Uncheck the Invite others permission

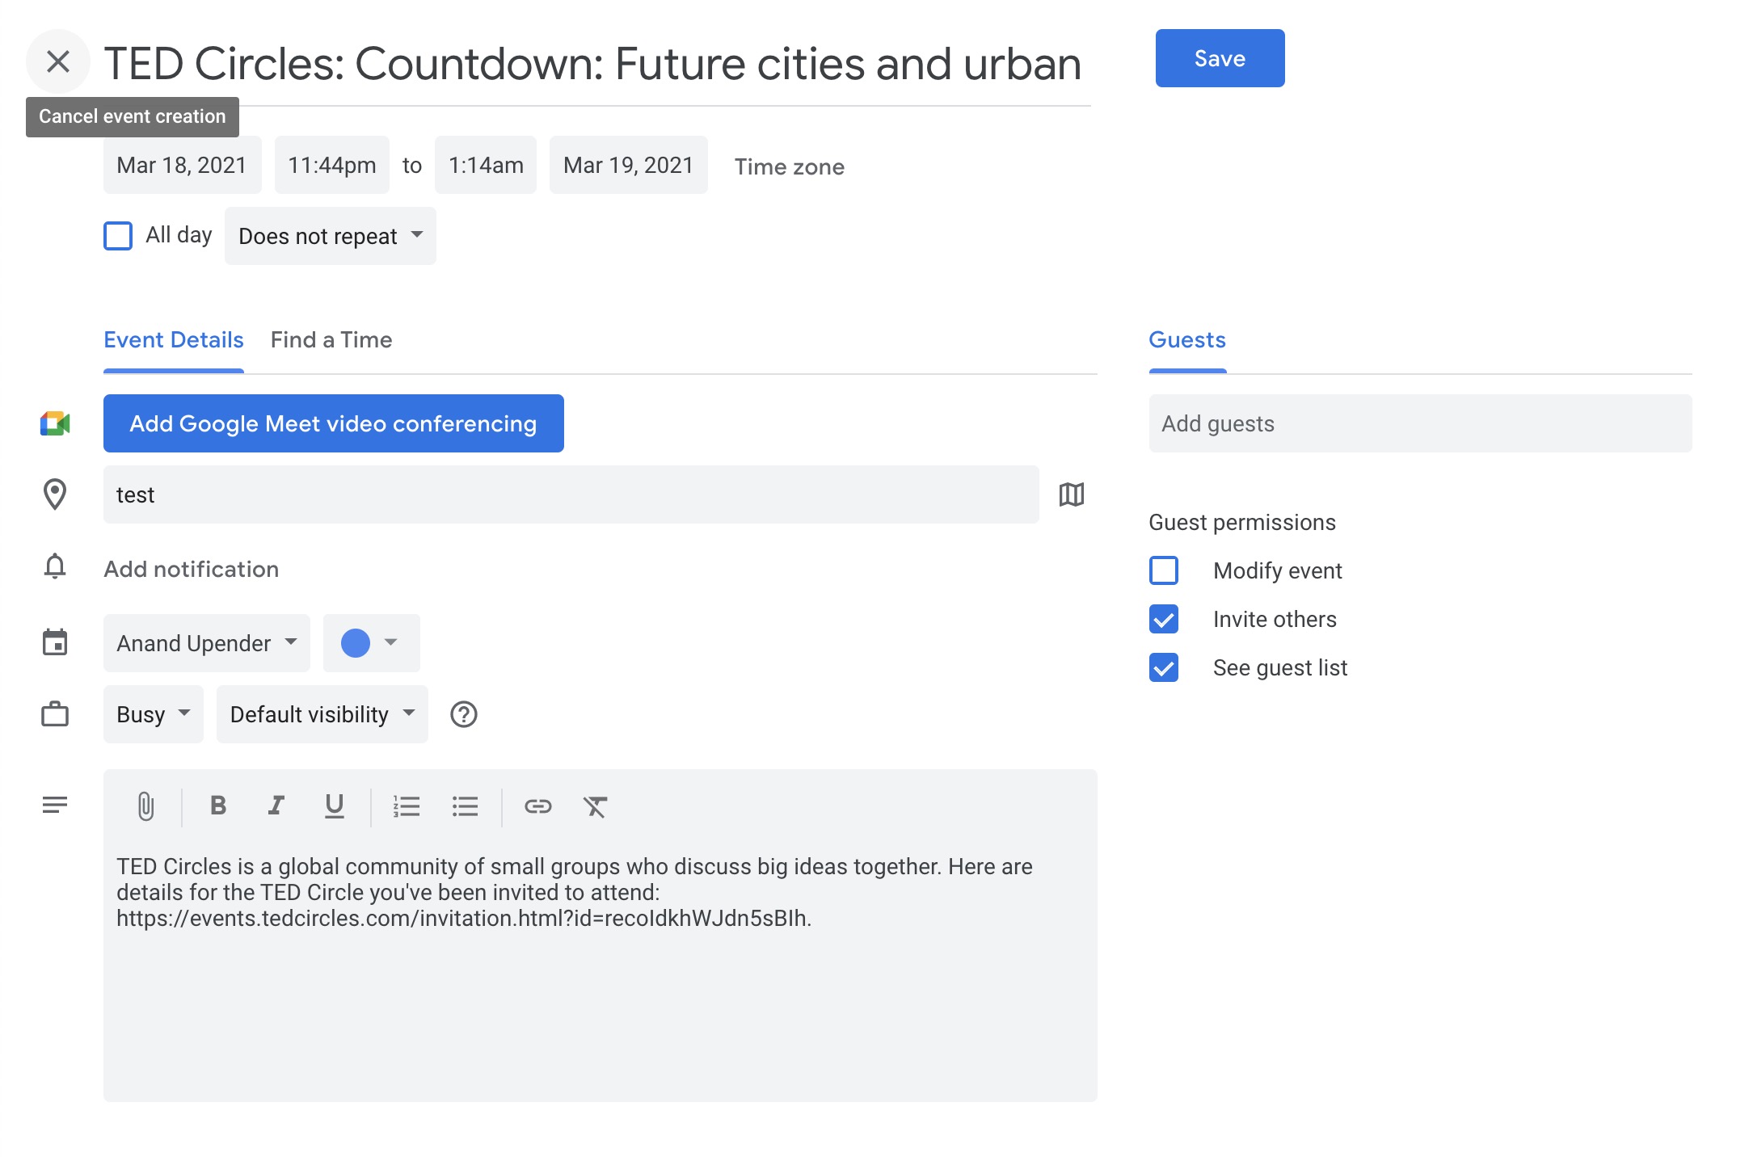point(1164,619)
